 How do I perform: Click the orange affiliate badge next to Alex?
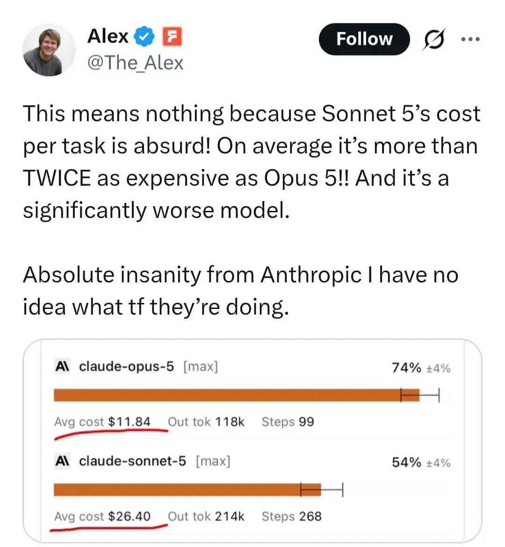pyautogui.click(x=172, y=36)
